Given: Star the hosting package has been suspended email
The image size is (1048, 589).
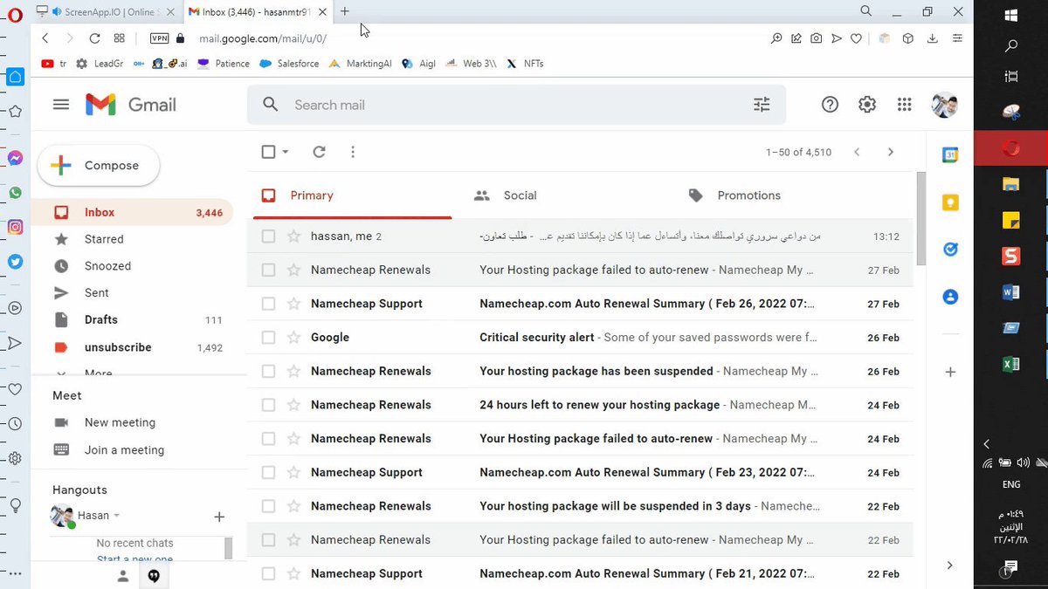Looking at the screenshot, I should [x=294, y=371].
